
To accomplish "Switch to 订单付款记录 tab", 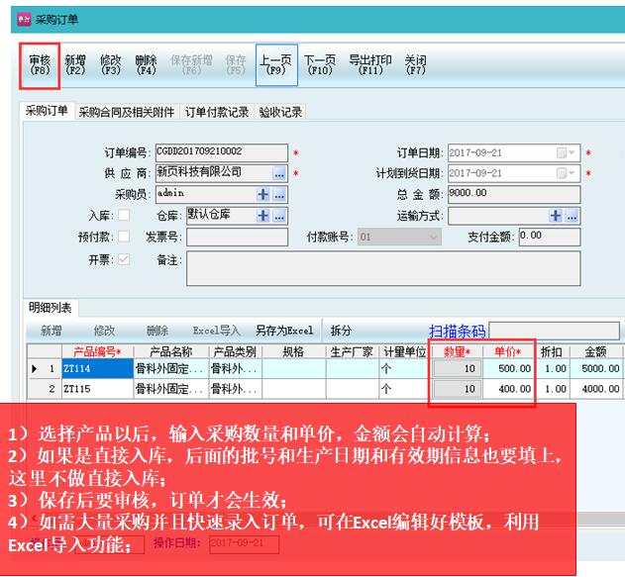I will [x=217, y=113].
